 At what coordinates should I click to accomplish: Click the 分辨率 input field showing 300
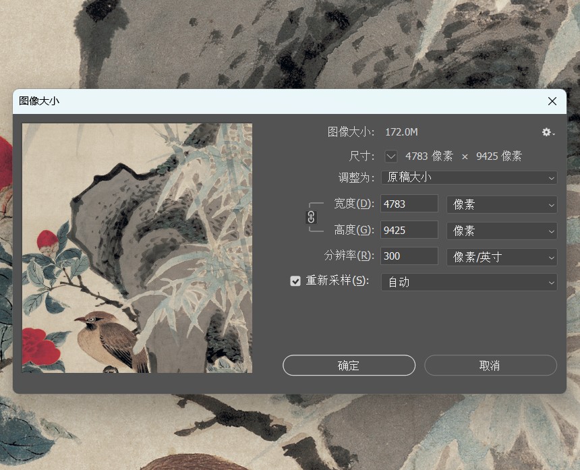[x=409, y=256]
